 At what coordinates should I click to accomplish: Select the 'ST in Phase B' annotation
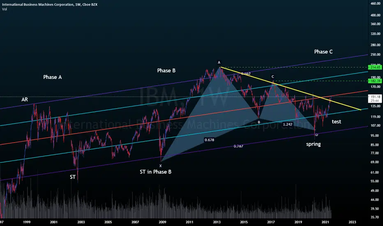pyautogui.click(x=156, y=172)
